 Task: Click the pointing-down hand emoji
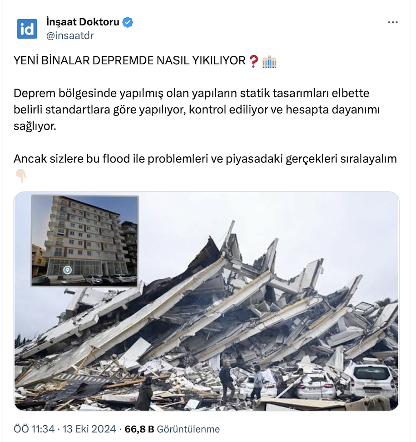point(21,176)
